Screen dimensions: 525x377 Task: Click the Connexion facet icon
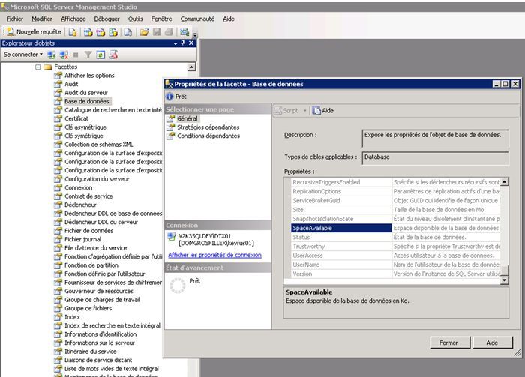tap(58, 187)
